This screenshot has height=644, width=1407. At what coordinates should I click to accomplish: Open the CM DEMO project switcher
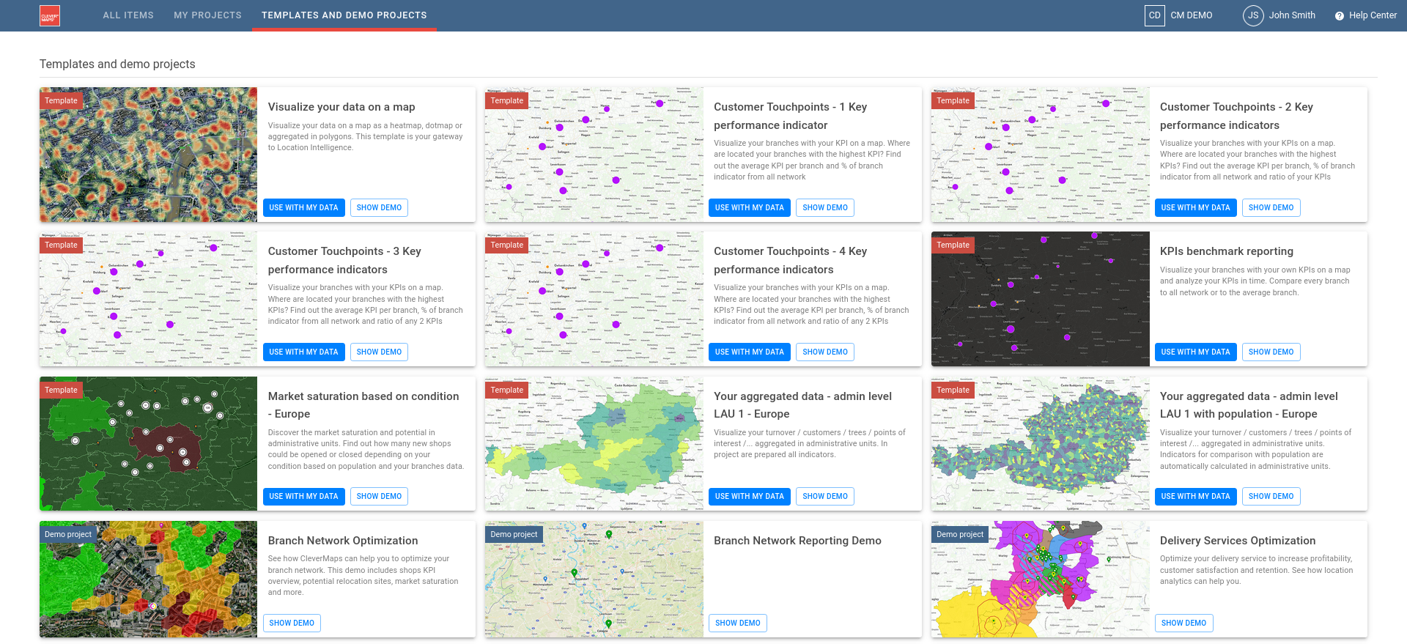(x=1191, y=15)
